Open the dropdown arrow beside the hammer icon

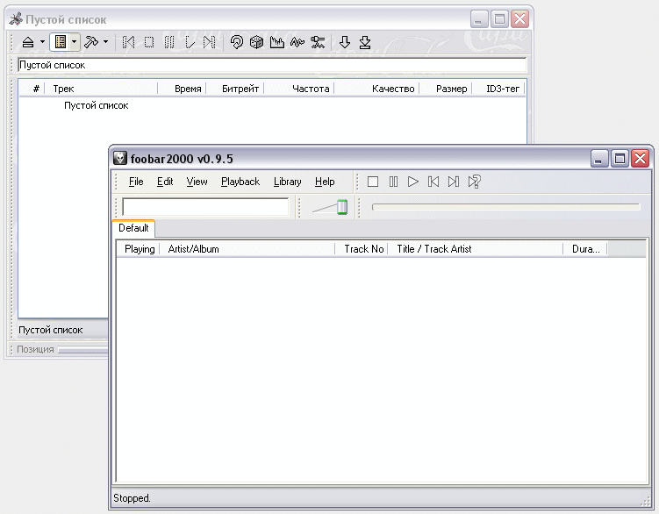pyautogui.click(x=105, y=41)
